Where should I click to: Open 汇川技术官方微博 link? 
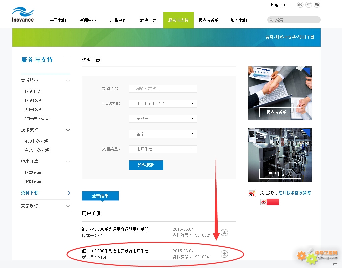coord(294,193)
